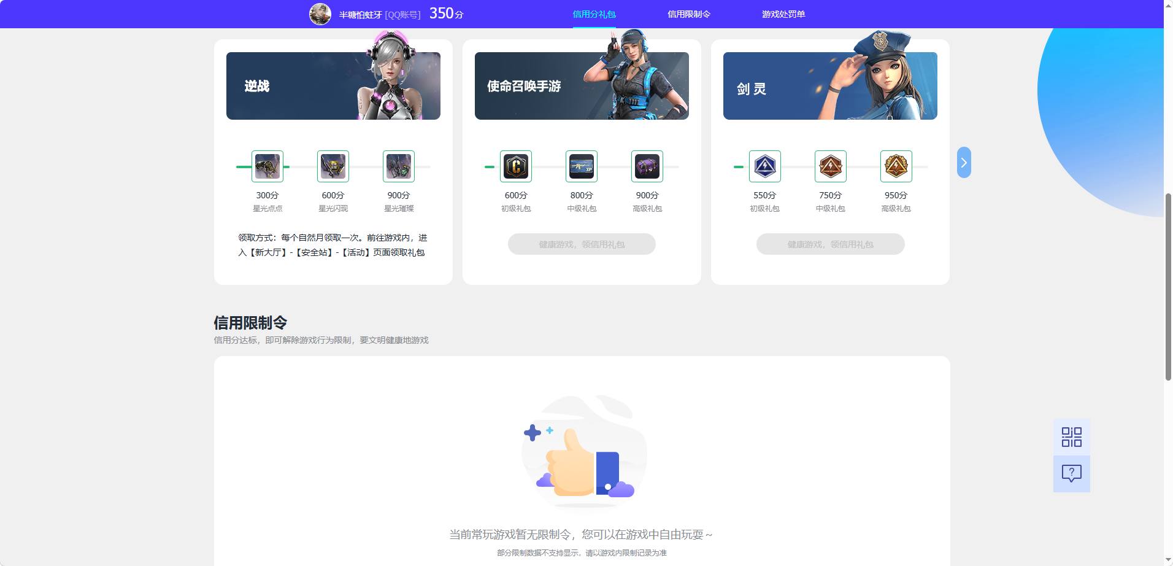Image resolution: width=1173 pixels, height=566 pixels.
Task: Select 使命召唤手游 800分 中级礼包 icon
Action: coord(582,166)
